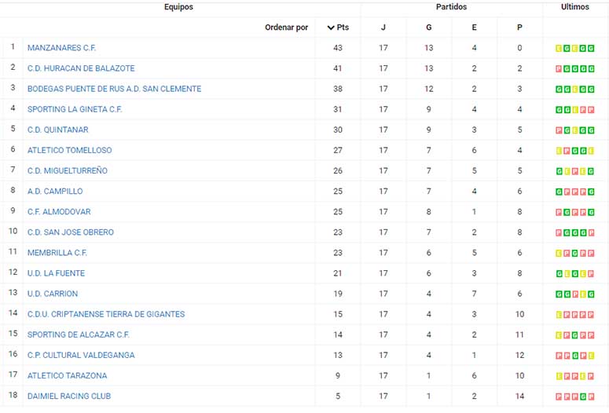Open MANZANARES C.F. team link
609x413 pixels.
62,48
